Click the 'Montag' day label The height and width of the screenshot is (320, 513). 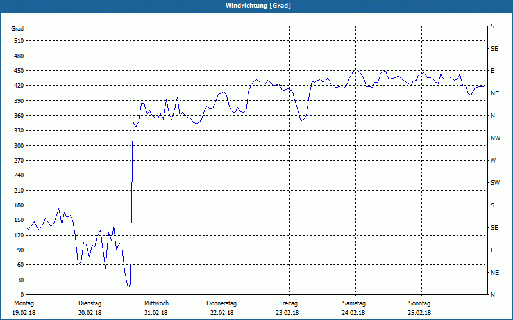(24, 303)
